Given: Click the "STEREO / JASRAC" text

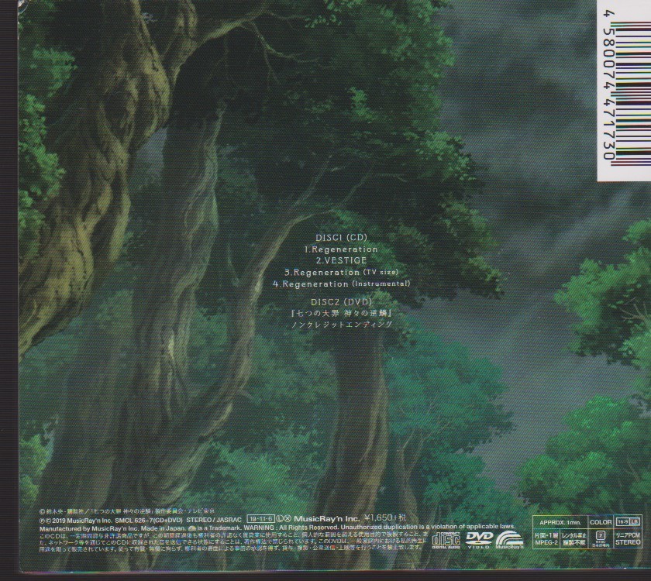Looking at the screenshot, I should pos(214,520).
